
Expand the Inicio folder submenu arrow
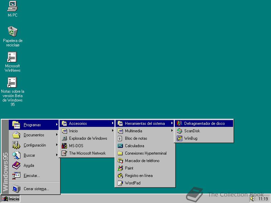click(113, 131)
